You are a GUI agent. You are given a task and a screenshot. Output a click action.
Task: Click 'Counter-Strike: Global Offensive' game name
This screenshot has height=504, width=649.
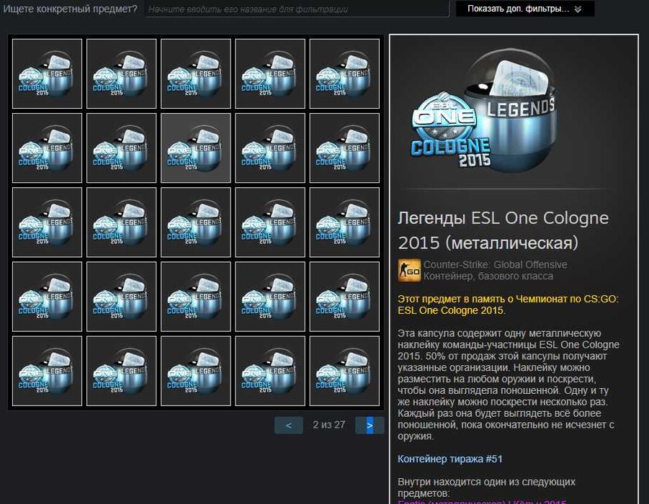(x=495, y=265)
